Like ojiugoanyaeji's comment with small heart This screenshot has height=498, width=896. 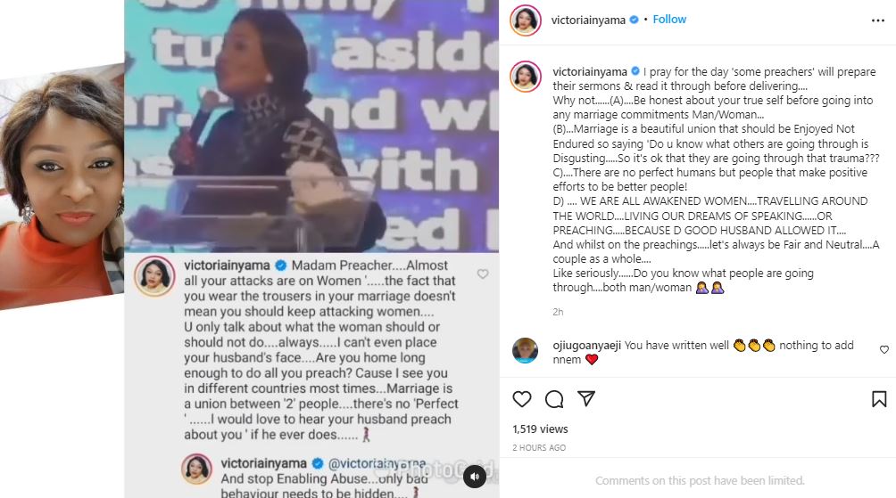[884, 350]
